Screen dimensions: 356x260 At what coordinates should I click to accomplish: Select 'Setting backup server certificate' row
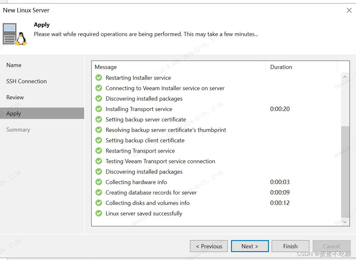click(x=216, y=119)
